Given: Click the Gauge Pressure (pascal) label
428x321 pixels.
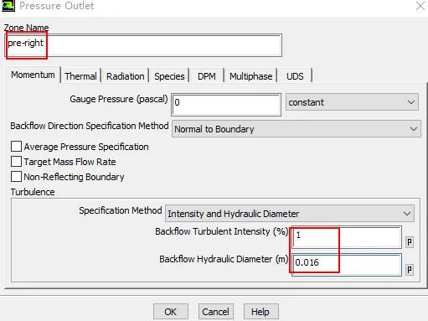Looking at the screenshot, I should [x=119, y=99].
